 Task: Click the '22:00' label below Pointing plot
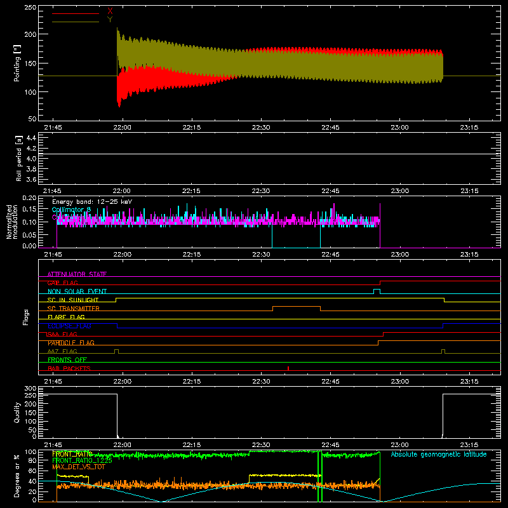coord(122,128)
